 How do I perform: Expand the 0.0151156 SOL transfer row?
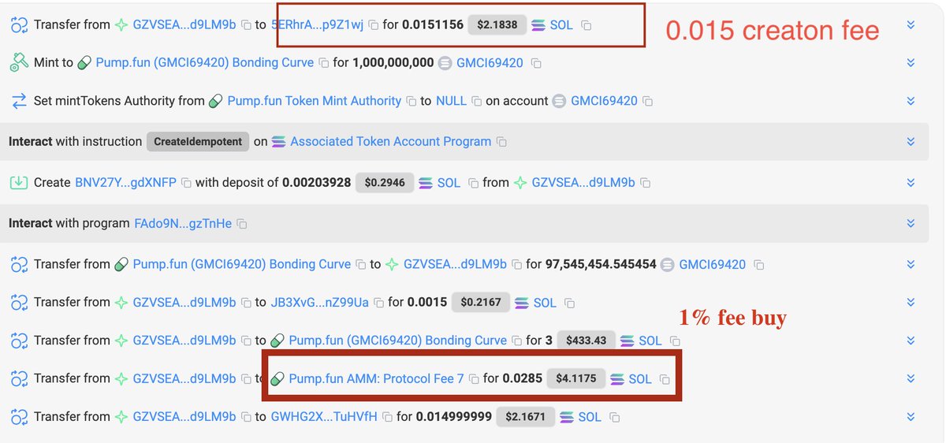[911, 25]
